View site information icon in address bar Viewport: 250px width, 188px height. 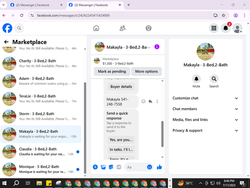[x=32, y=15]
